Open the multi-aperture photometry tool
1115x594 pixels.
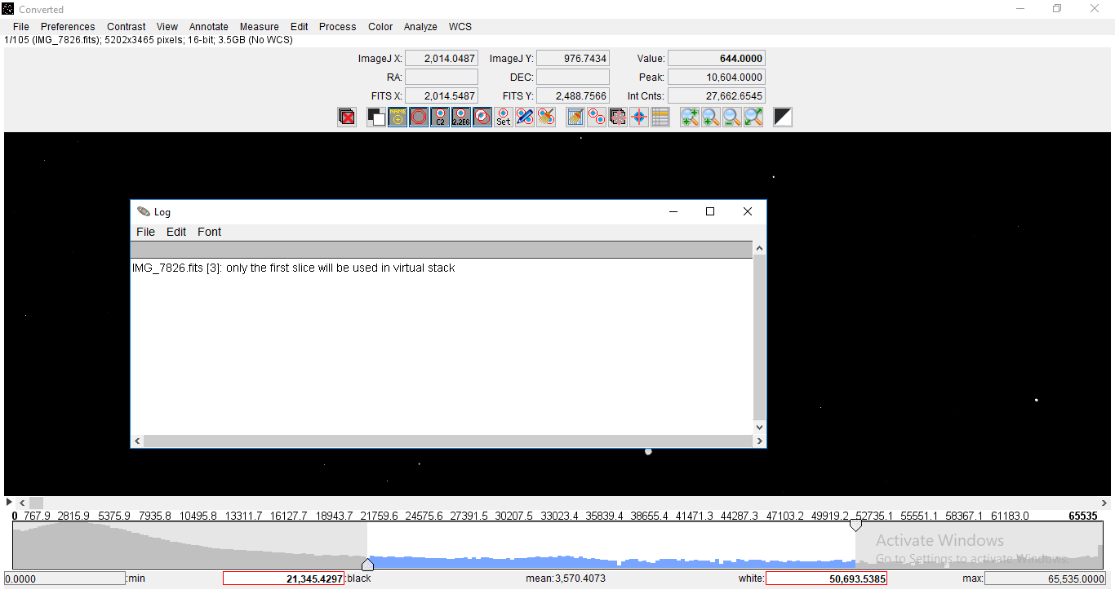point(597,117)
